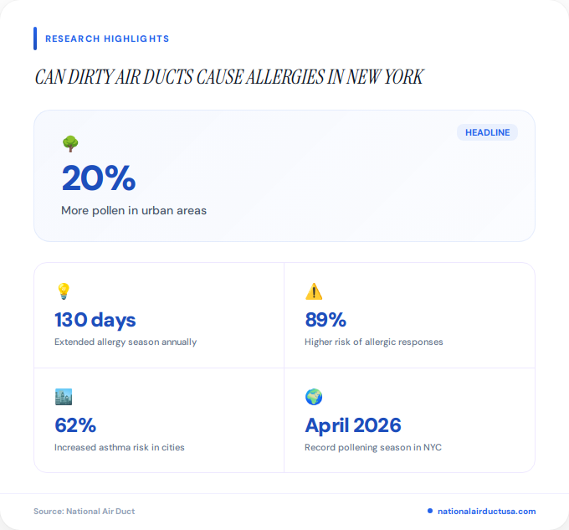The image size is (569, 530).
Task: Click the April 2026 date text
Action: click(x=353, y=425)
